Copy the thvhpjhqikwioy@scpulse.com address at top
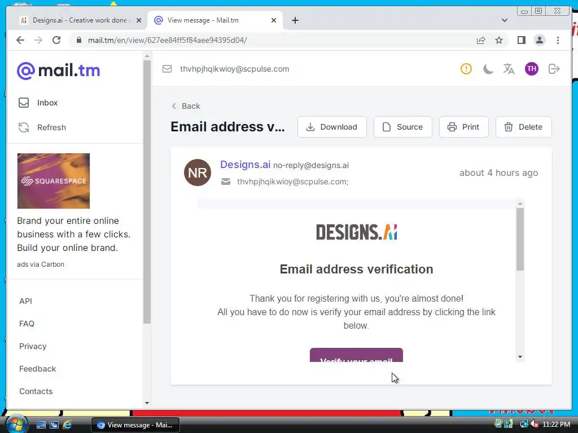This screenshot has height=433, width=578. coord(234,69)
